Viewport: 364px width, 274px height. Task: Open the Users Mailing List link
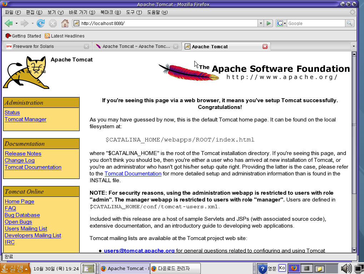coord(26,229)
